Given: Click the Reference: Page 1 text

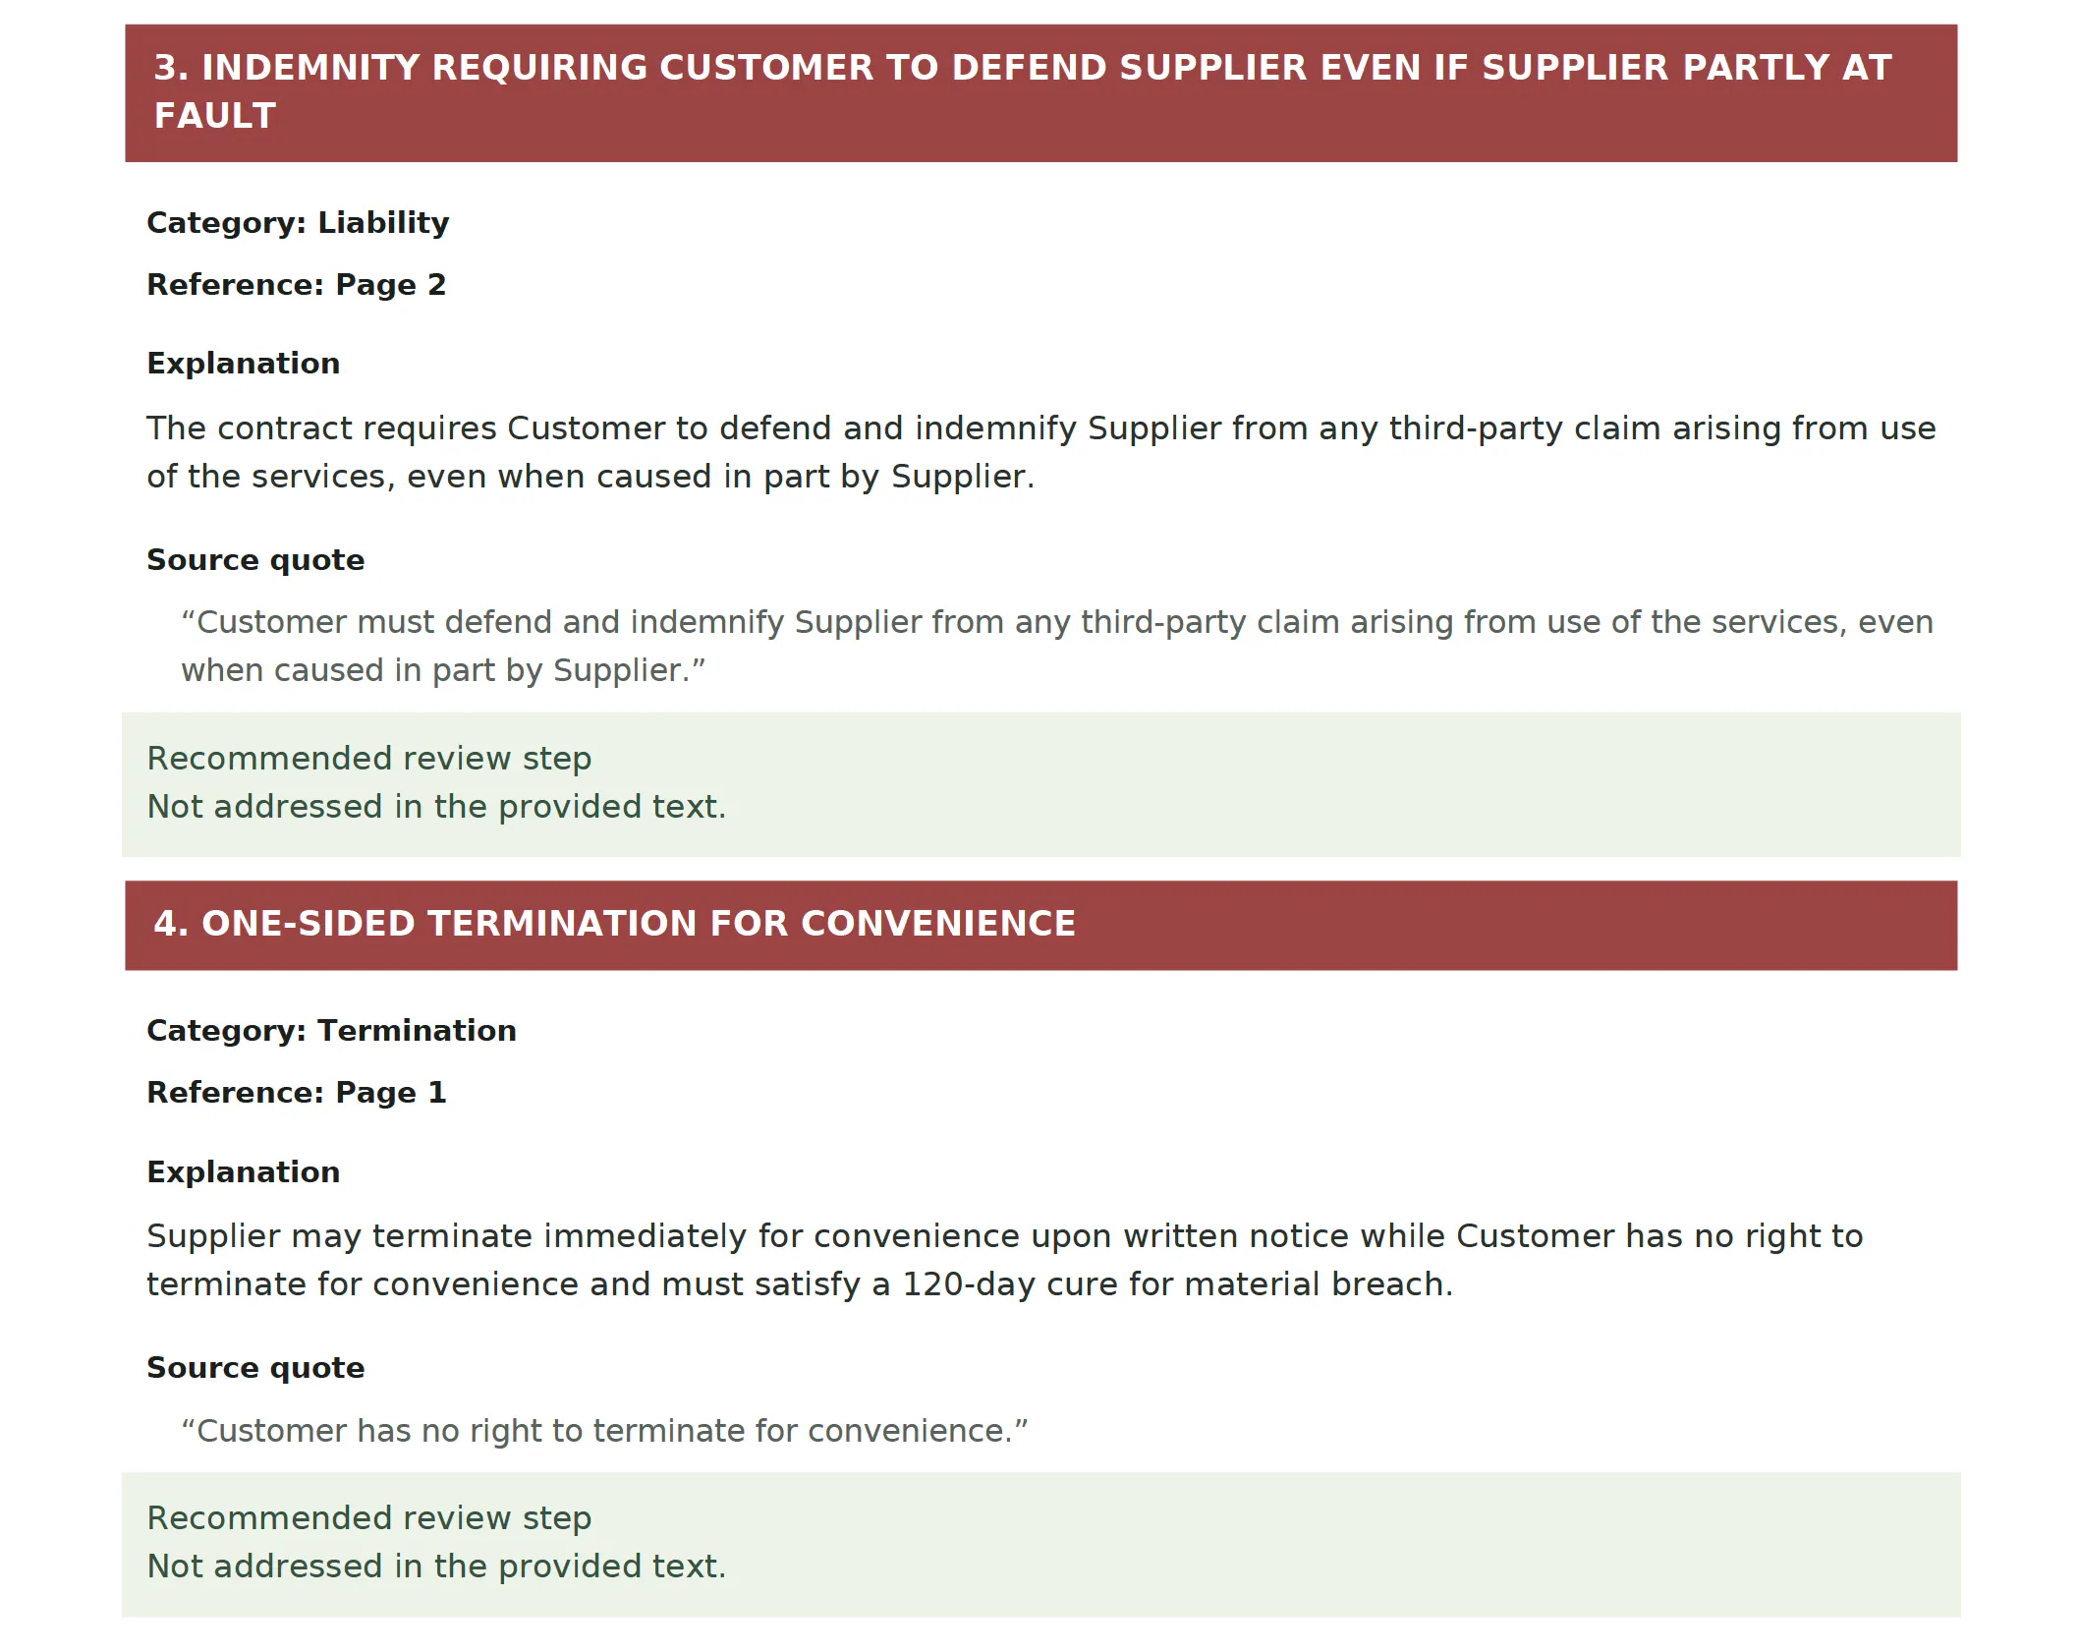Looking at the screenshot, I should (x=297, y=1093).
